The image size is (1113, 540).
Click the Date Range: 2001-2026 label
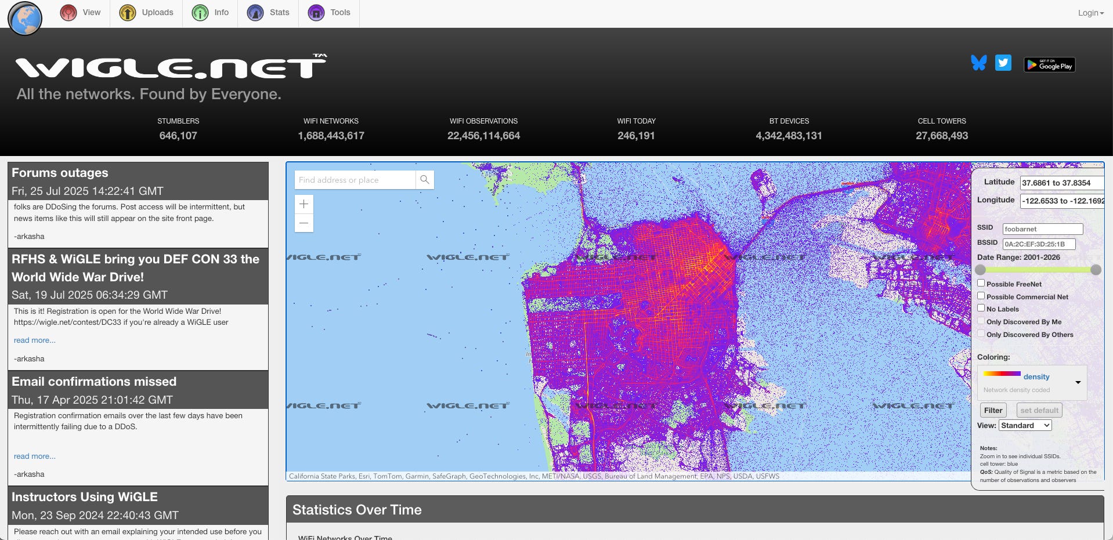click(1018, 258)
